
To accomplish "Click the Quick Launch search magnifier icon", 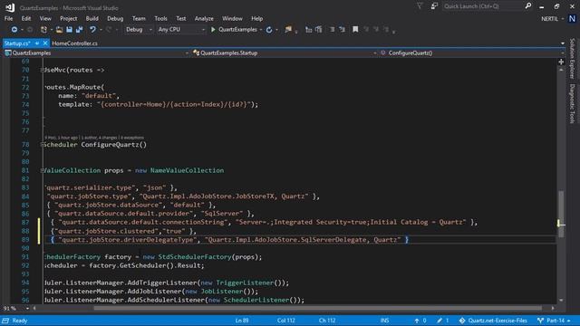I will click(528, 6).
